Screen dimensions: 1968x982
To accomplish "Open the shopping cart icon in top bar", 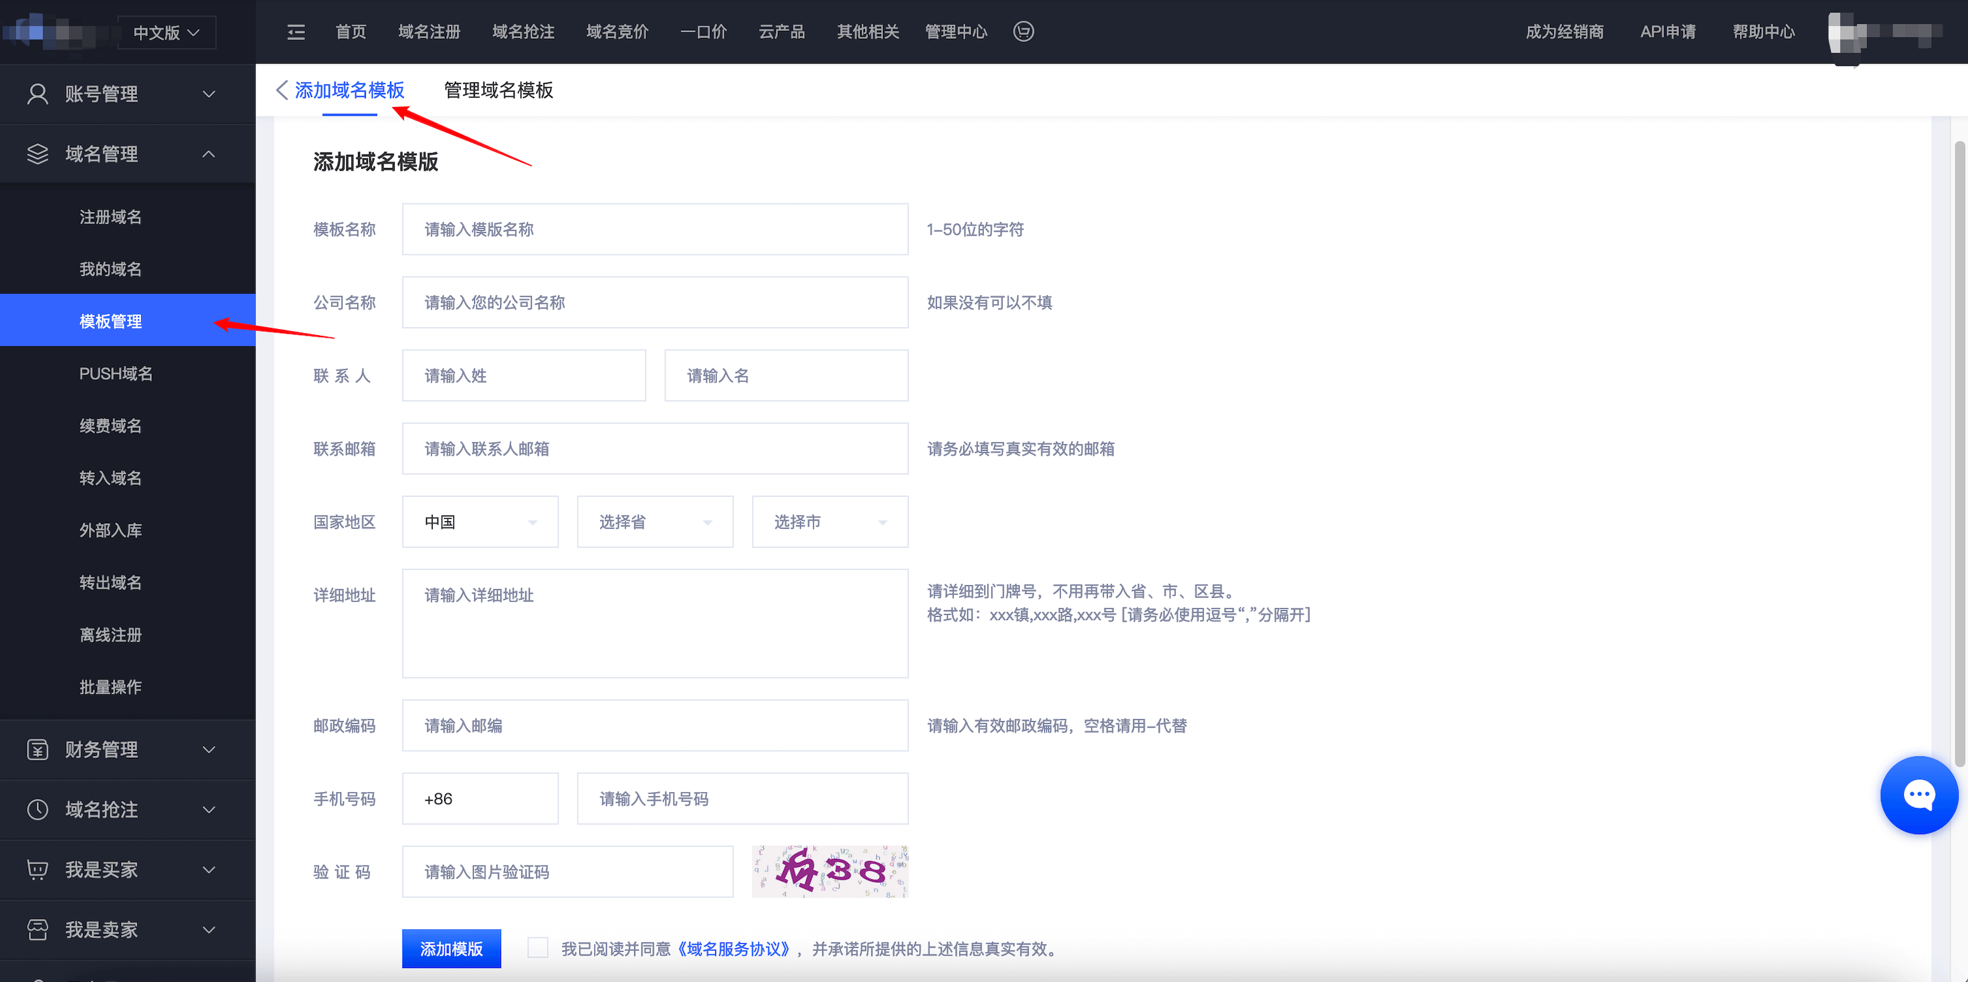I will (x=1023, y=31).
